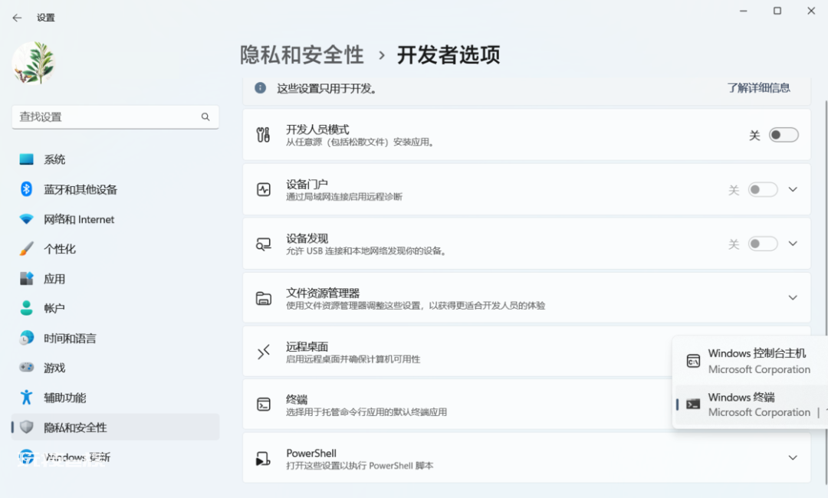Viewport: 828px width, 498px height.
Task: Click the info icon in the banner
Action: (261, 87)
